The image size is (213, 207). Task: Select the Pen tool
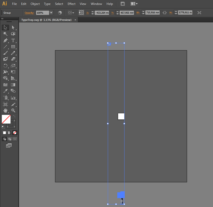tap(5, 40)
